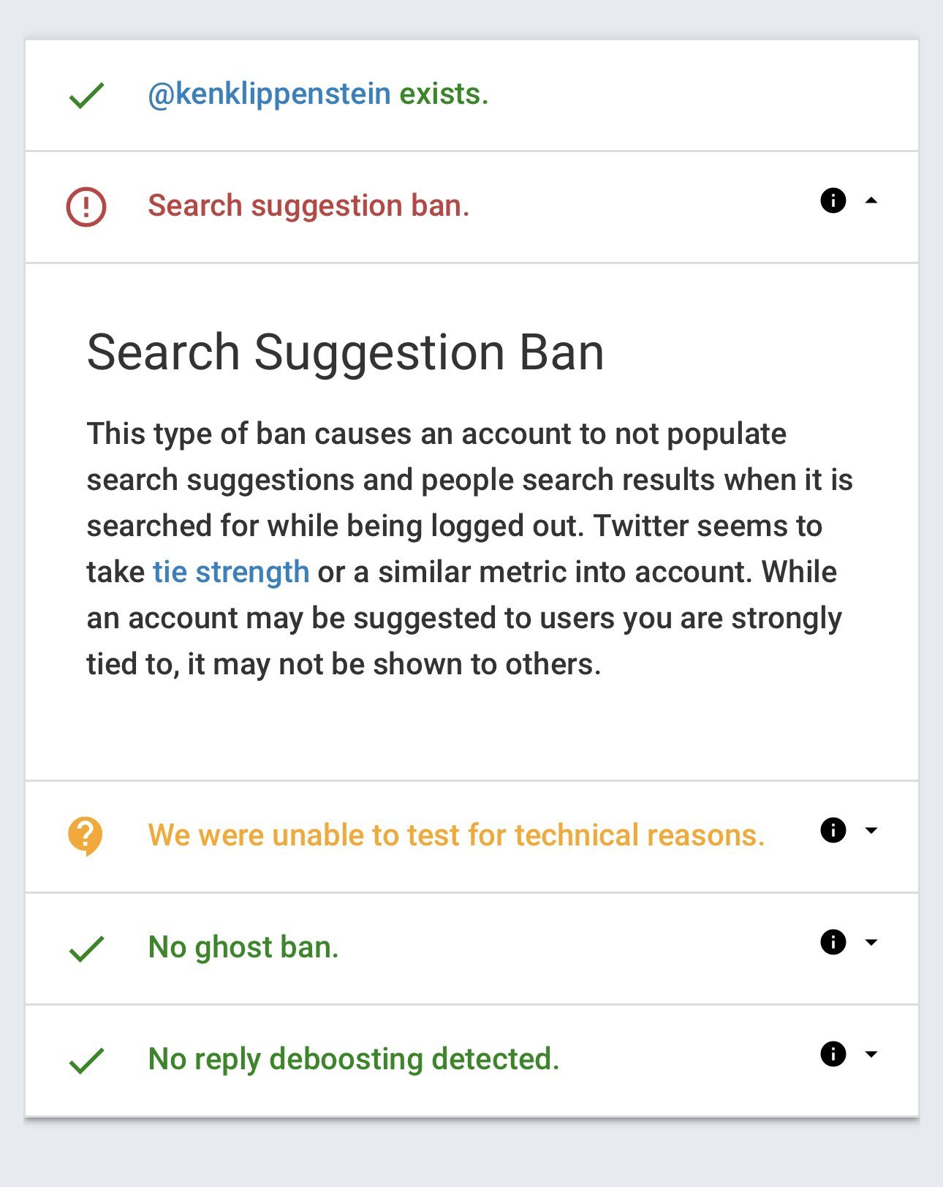Expand the No reply deboosting arrow
The image size is (943, 1187).
871,1054
